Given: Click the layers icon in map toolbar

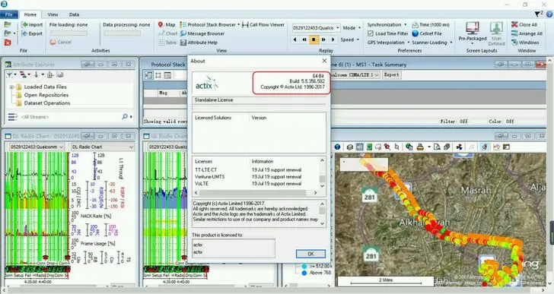Looking at the screenshot, I should tap(350, 147).
